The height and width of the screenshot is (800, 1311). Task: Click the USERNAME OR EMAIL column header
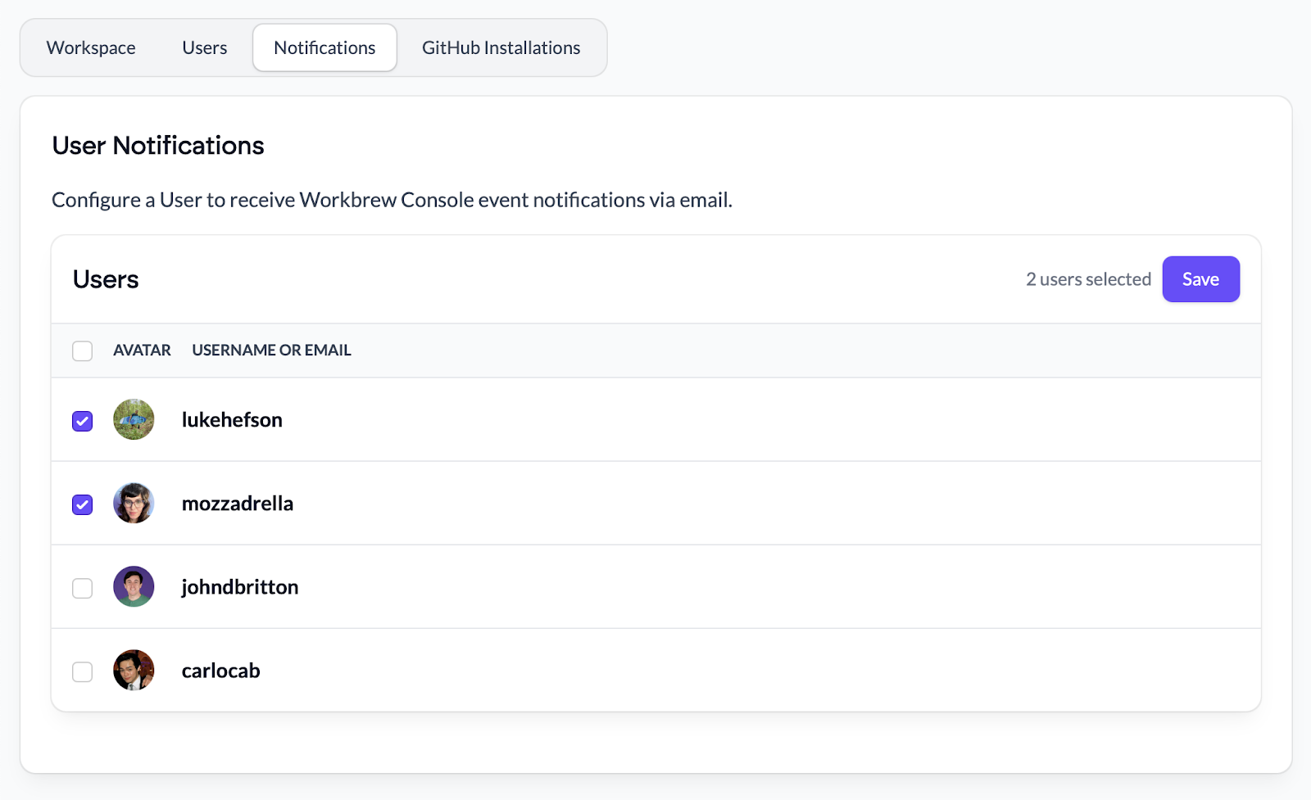tap(271, 350)
